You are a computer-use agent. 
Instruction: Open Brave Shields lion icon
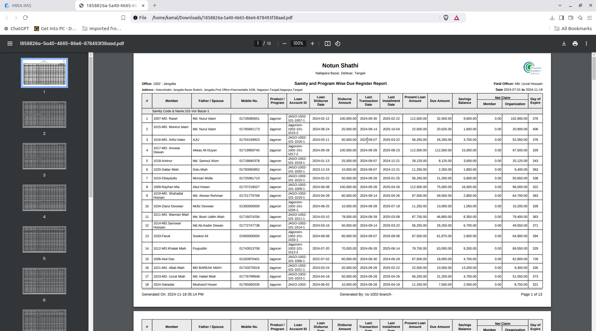[x=446, y=18]
